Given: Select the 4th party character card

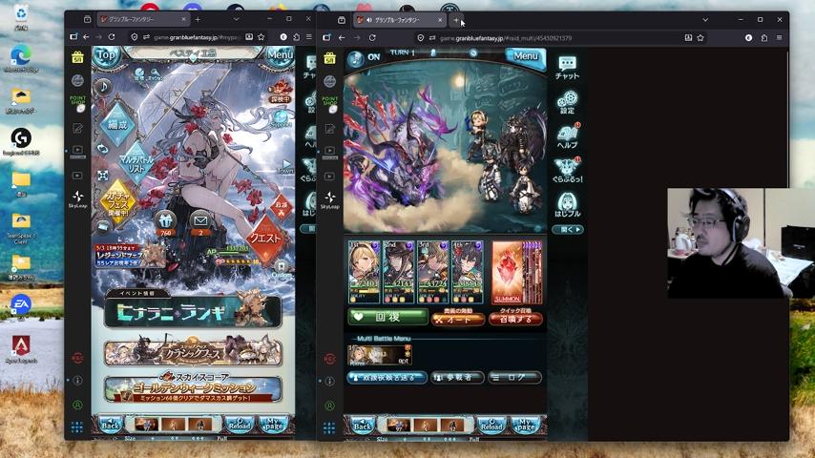Looking at the screenshot, I should pos(468,272).
